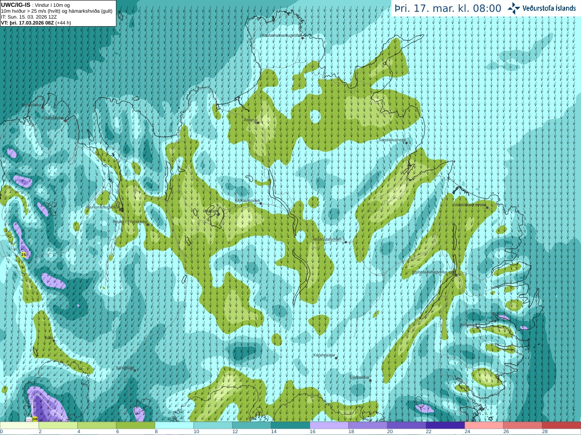581x435 pixels.
Task: Click the yellow '25' gust marker
Action: click(24, 255)
